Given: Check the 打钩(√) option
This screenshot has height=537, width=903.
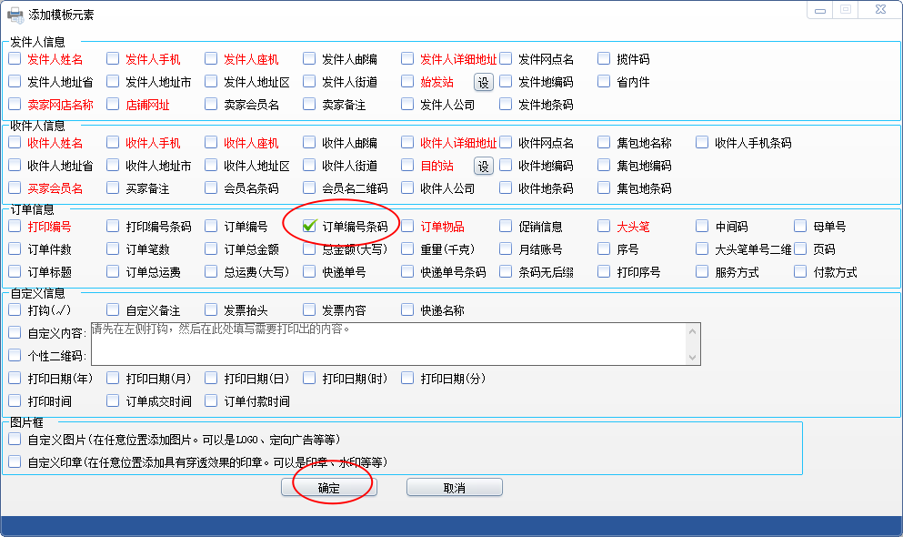Looking at the screenshot, I should pyautogui.click(x=14, y=309).
